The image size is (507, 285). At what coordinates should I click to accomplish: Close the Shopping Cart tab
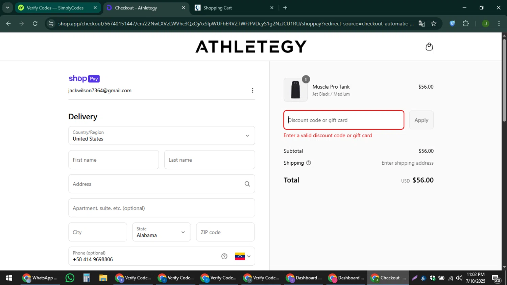(272, 8)
